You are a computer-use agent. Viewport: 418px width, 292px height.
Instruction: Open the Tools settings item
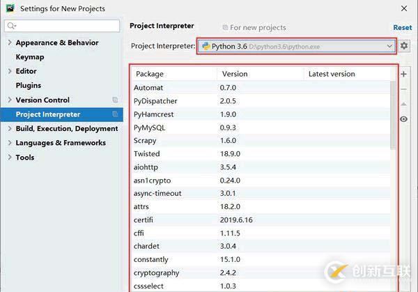(25, 157)
